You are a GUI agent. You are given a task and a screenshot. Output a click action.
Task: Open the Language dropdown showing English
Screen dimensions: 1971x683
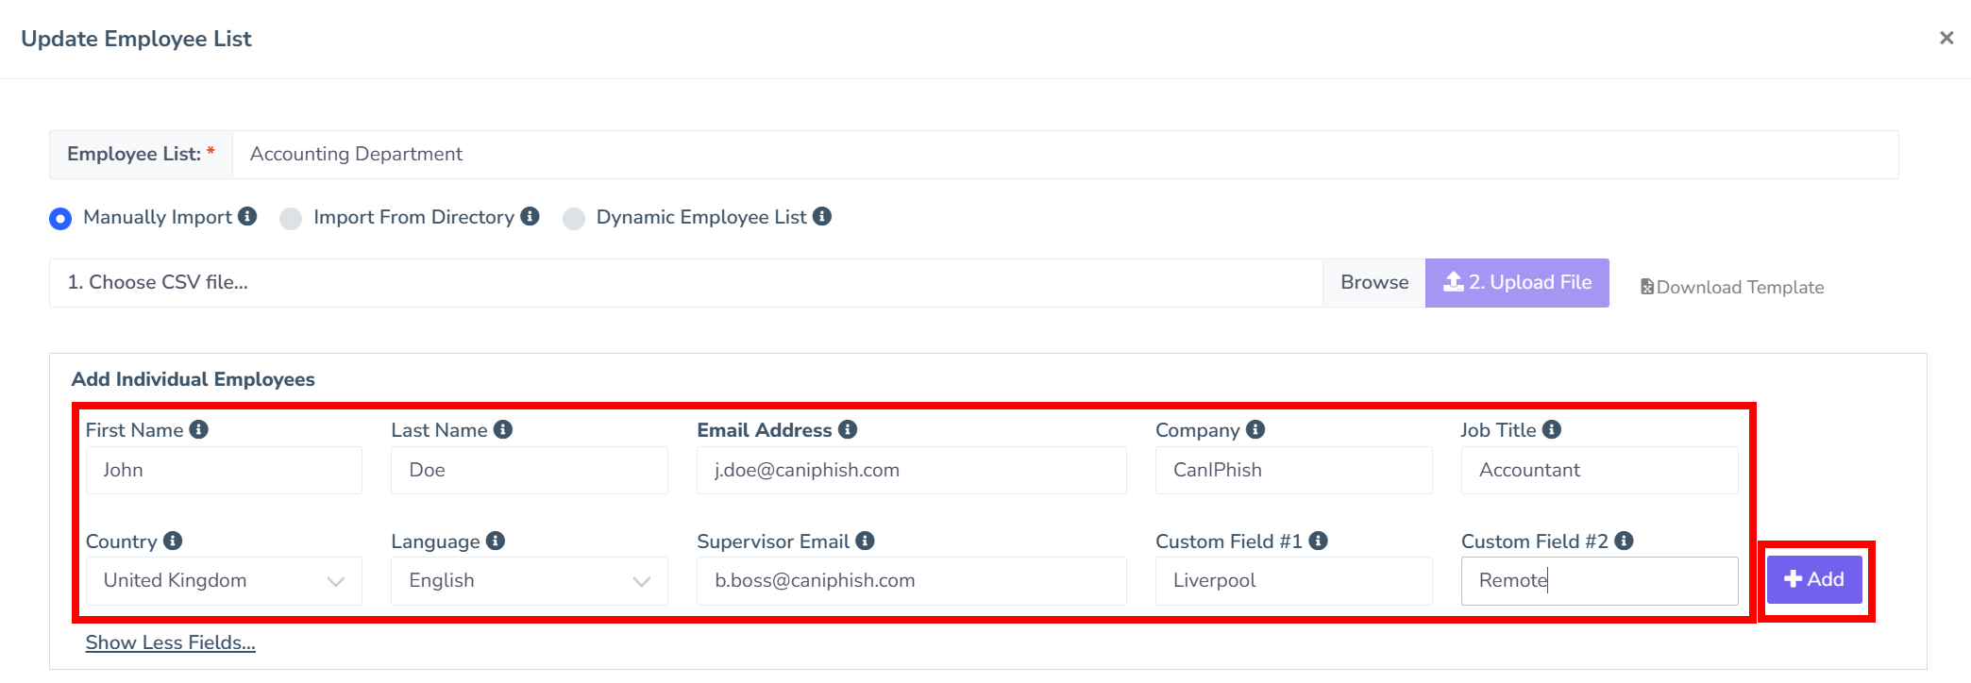529,581
